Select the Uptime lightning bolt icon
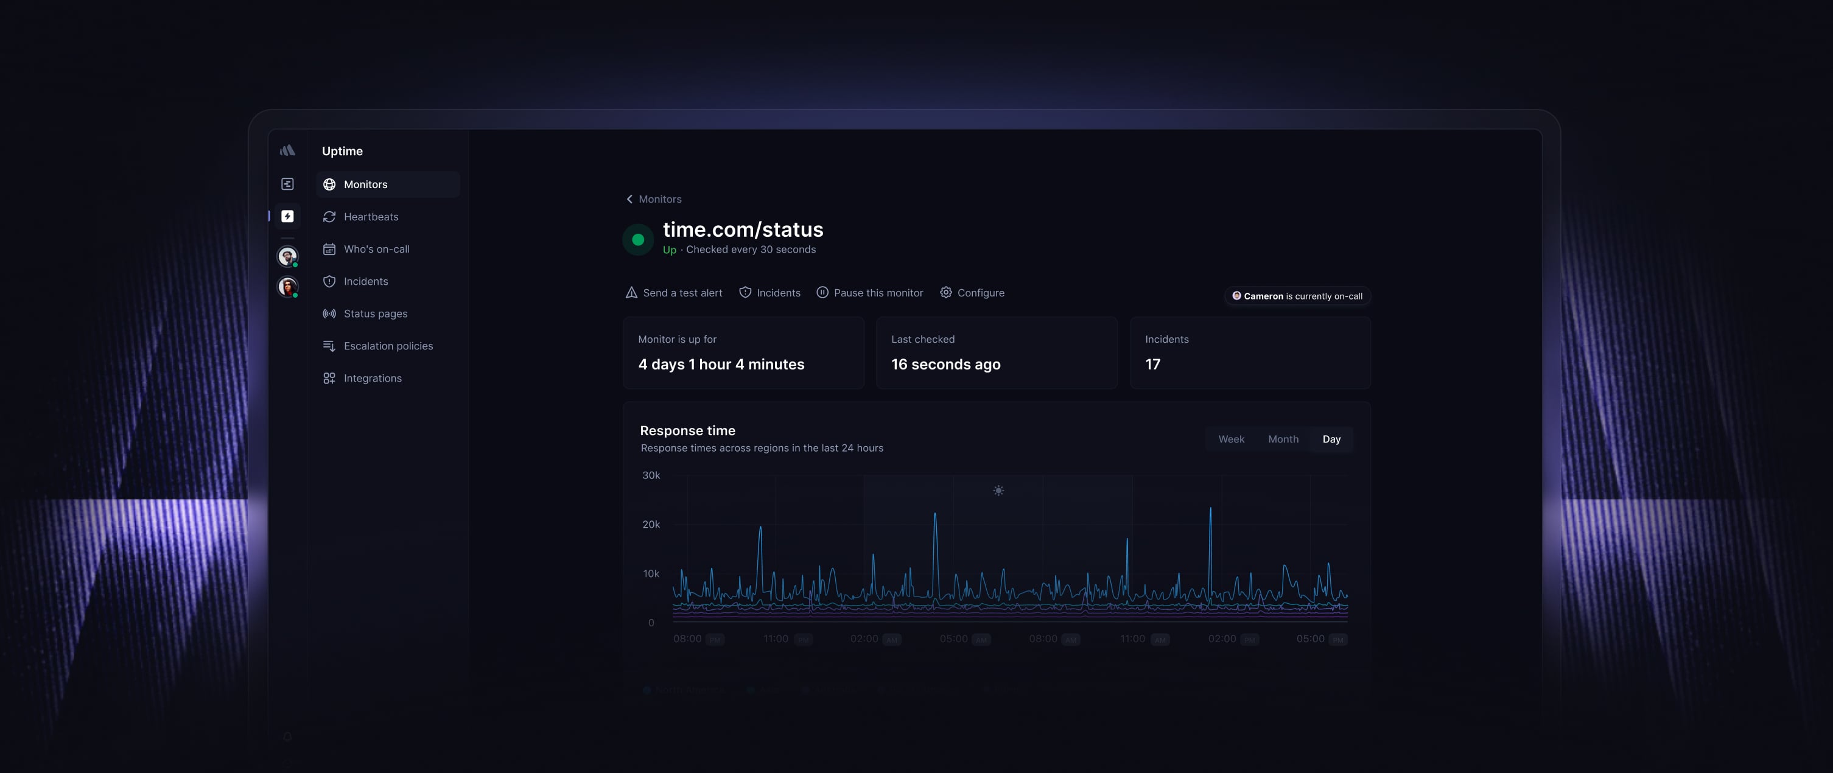Viewport: 1833px width, 773px height. coord(287,216)
